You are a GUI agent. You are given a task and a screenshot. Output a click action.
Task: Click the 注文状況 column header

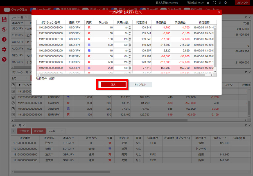click(49, 138)
